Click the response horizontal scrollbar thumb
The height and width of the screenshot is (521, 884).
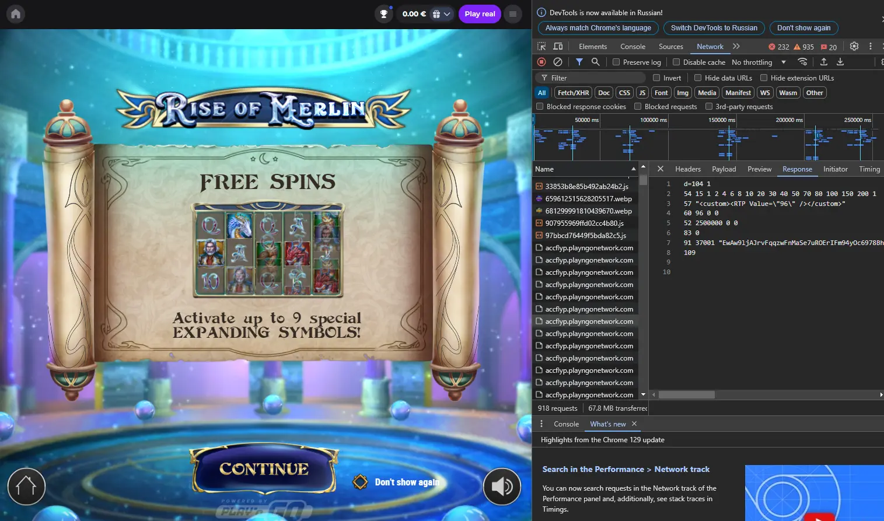[686, 395]
